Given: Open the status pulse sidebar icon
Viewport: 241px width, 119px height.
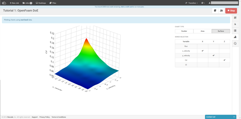Looking at the screenshot, I should coord(235,24).
